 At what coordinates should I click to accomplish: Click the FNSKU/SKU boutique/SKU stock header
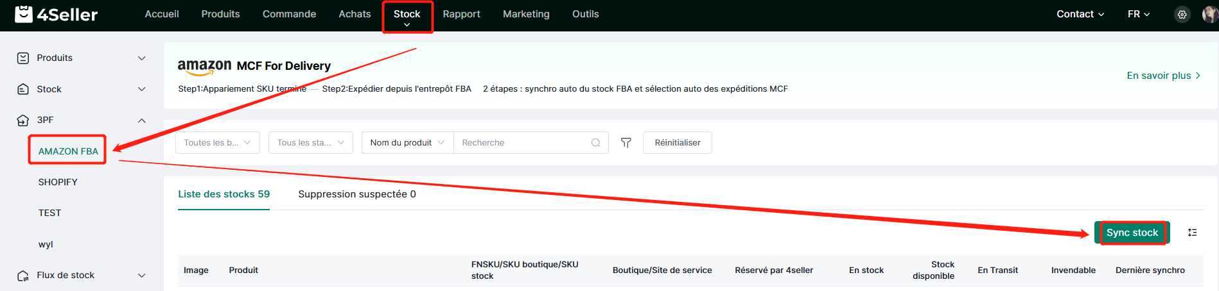[x=525, y=270]
